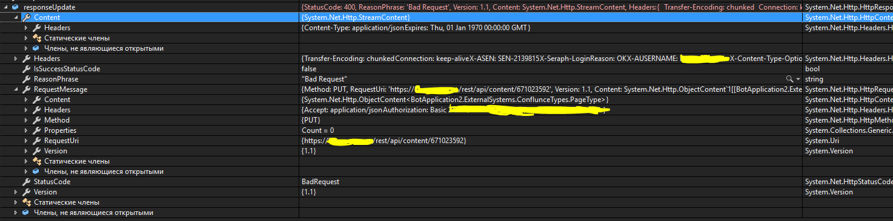Screen dimensions: 893x221
Task: Click wrench icon of Headers showing Content-Type
Action: point(36,28)
